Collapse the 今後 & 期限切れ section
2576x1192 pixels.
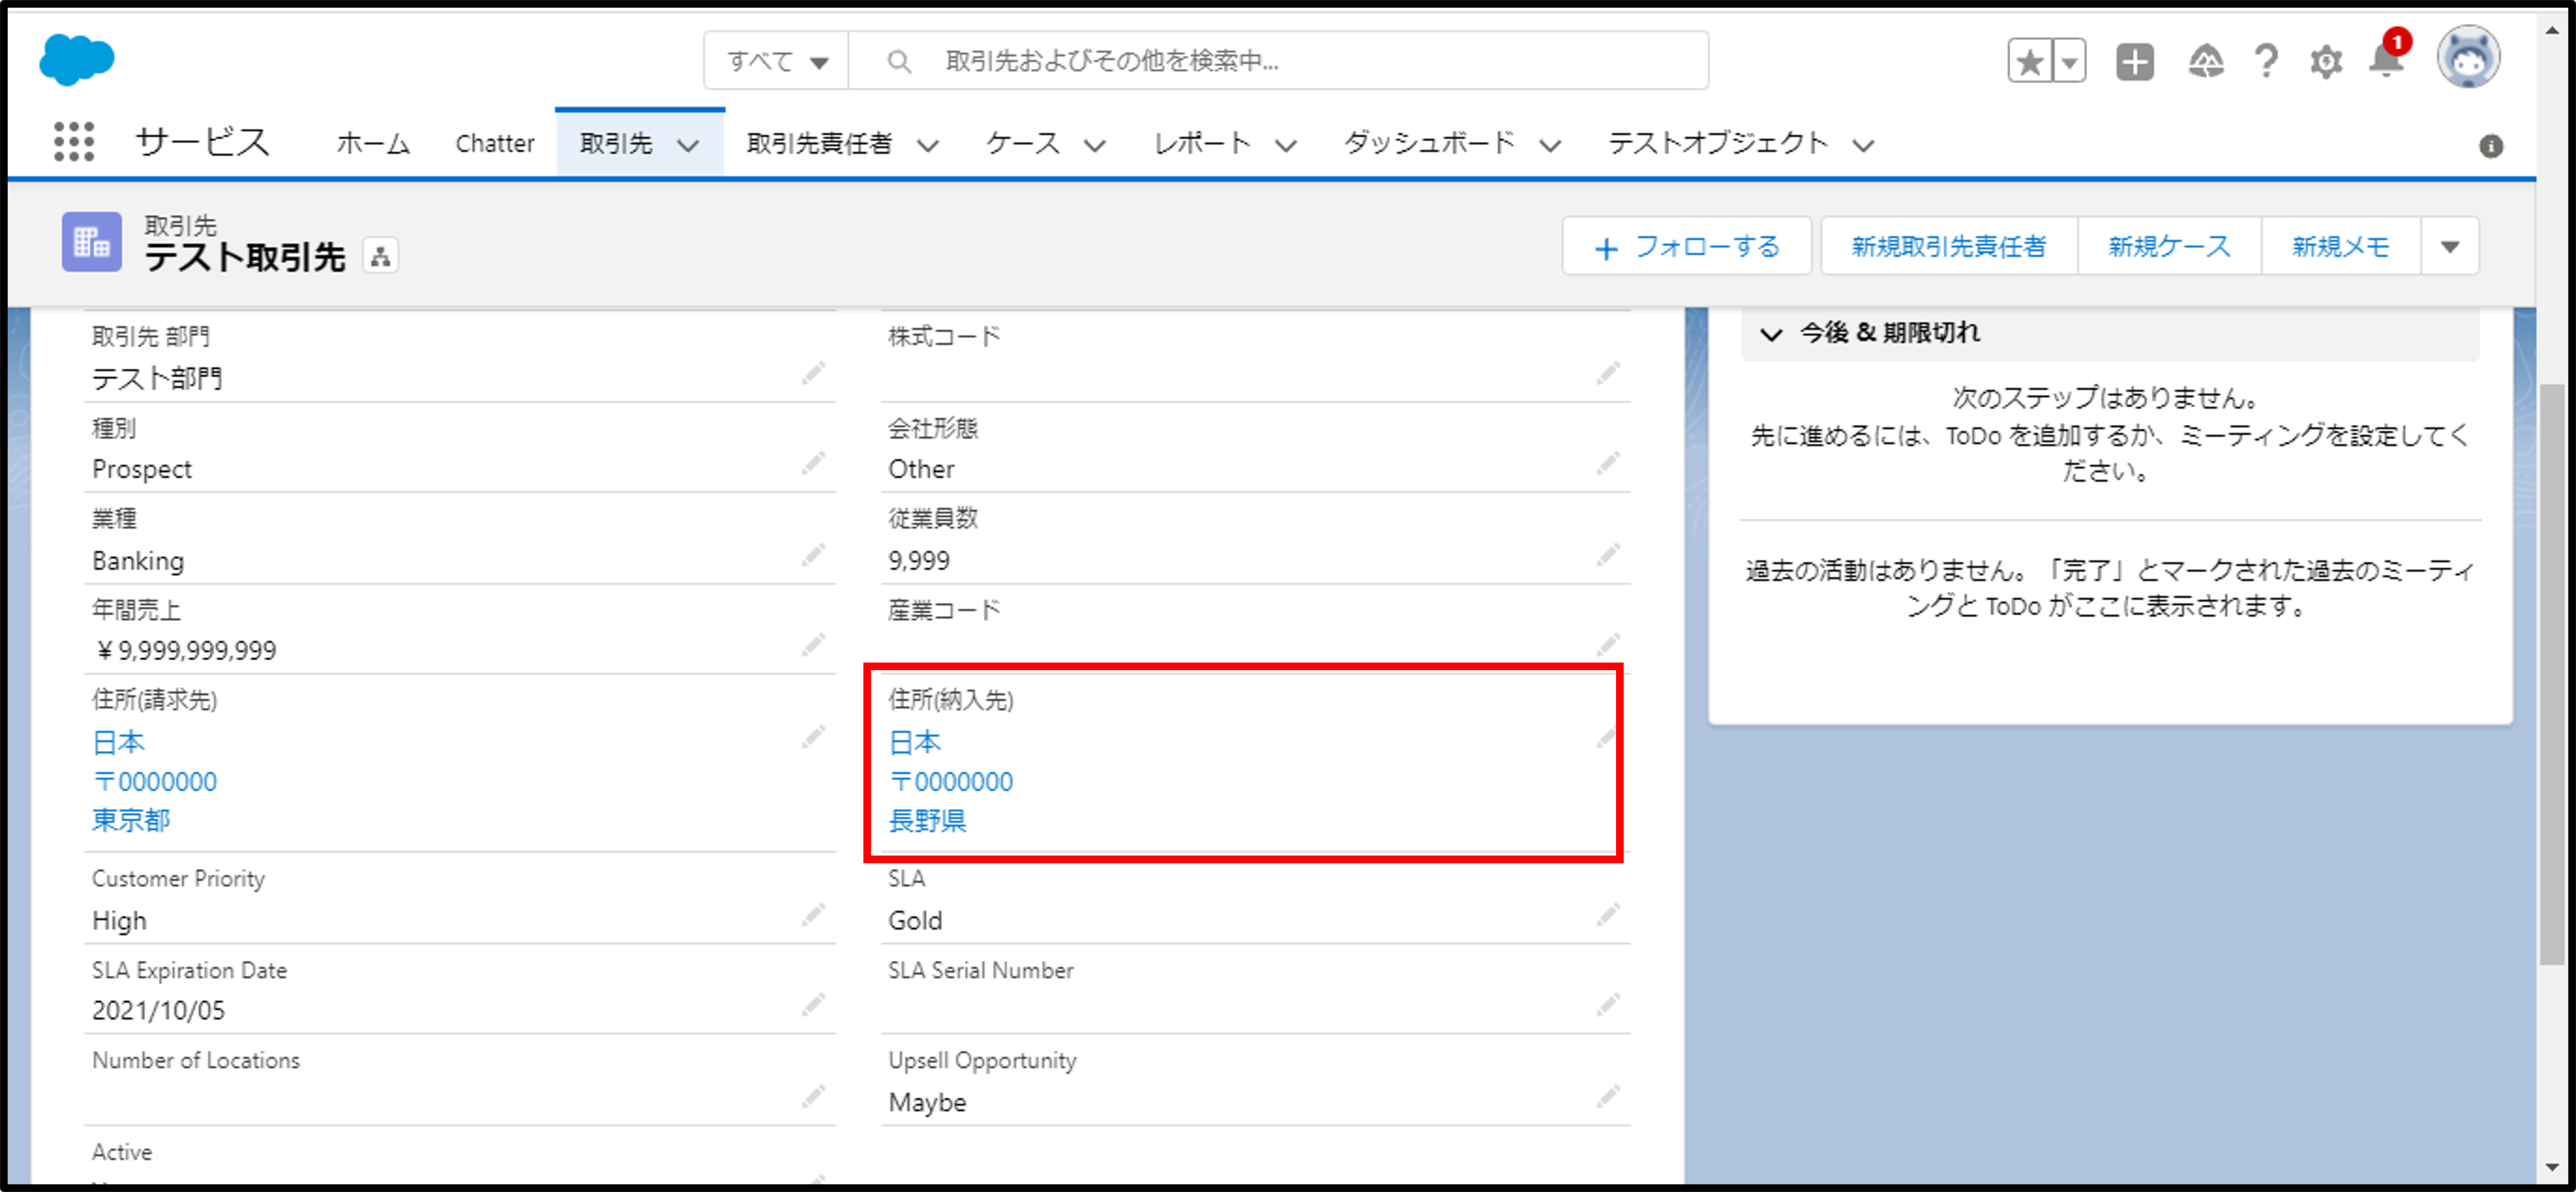point(1771,334)
